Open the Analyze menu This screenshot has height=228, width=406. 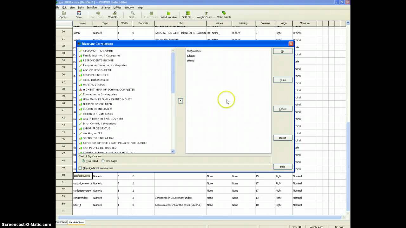106,7
